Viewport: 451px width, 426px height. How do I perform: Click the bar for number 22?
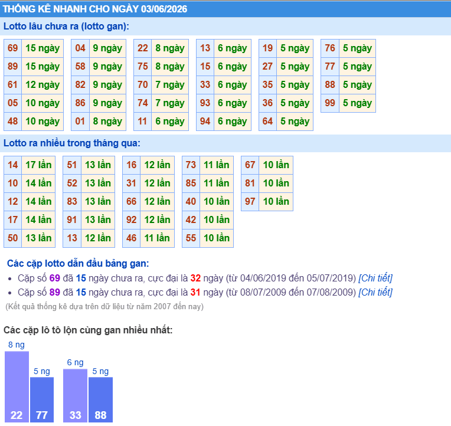coord(17,386)
